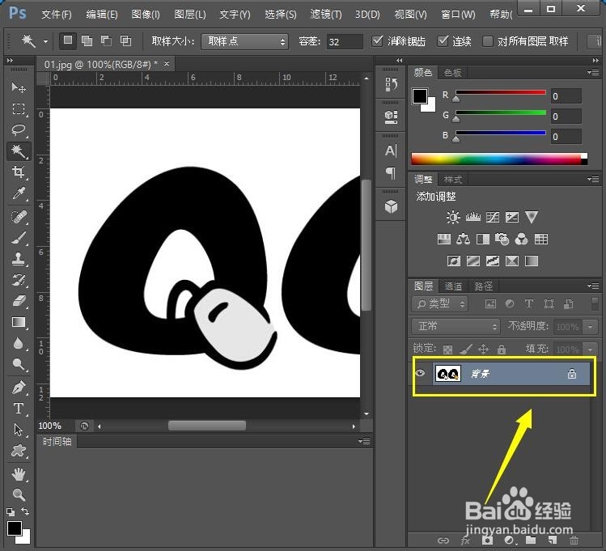
Task: Select the Hand tool
Action: (x=18, y=474)
